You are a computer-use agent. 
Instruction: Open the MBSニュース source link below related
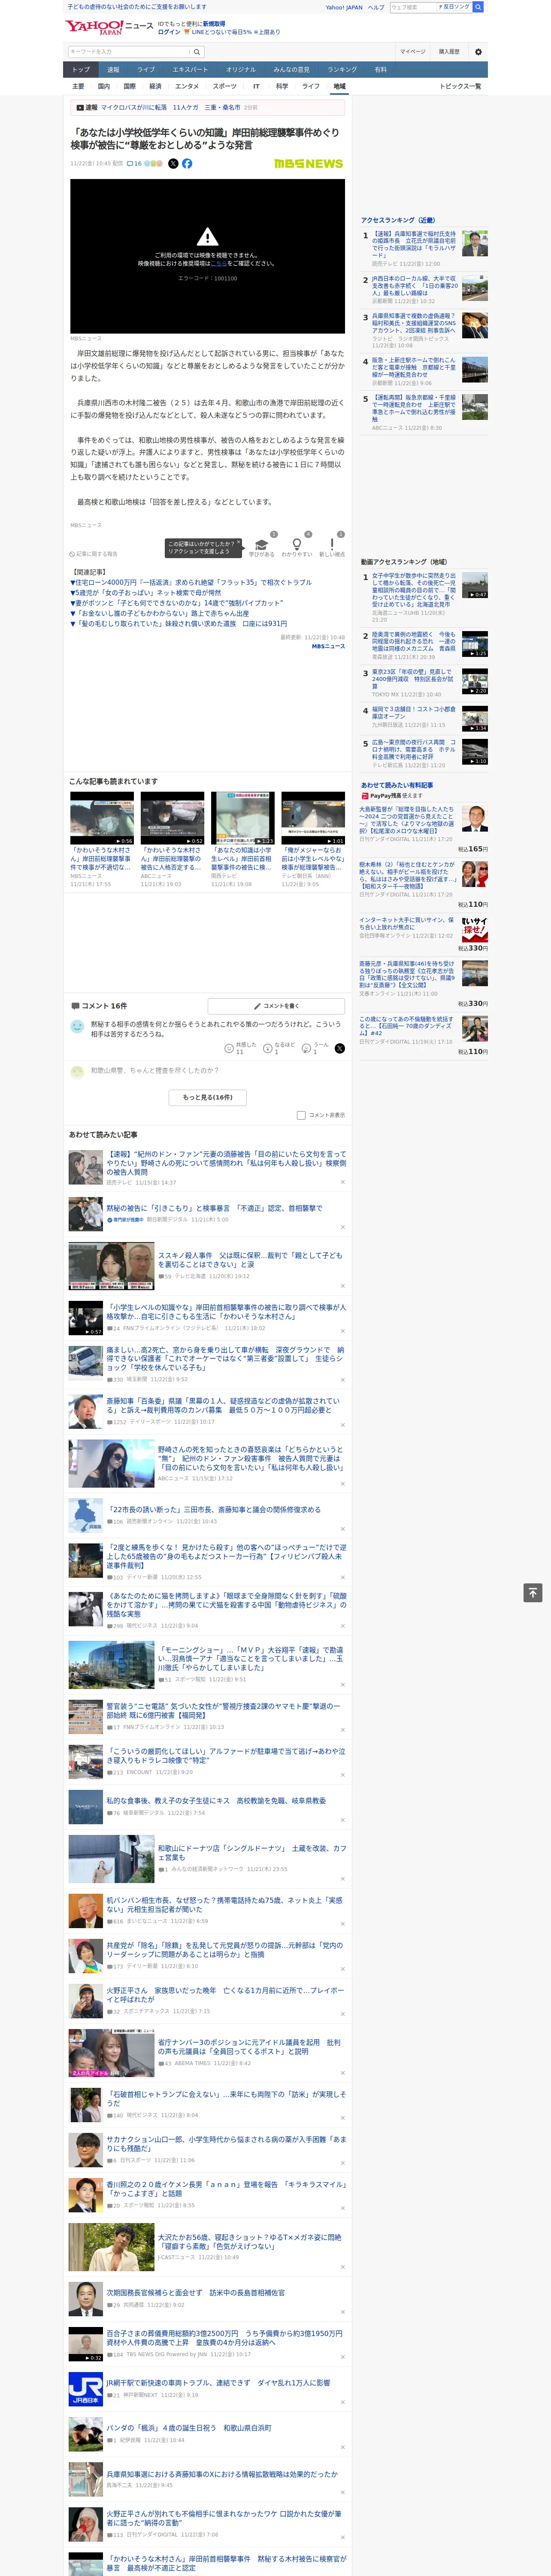[x=328, y=646]
